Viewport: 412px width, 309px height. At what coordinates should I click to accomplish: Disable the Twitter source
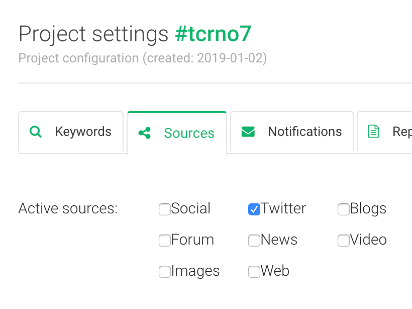(254, 209)
